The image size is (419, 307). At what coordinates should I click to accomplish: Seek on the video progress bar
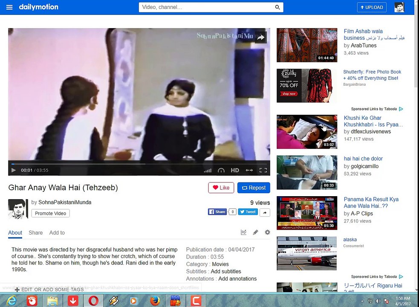point(139,164)
